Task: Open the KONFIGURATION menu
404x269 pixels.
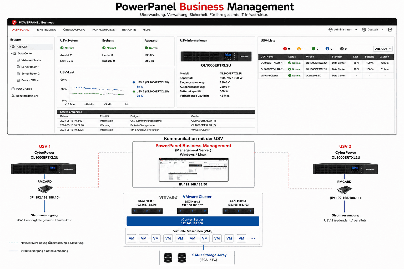Action: [x=104, y=30]
